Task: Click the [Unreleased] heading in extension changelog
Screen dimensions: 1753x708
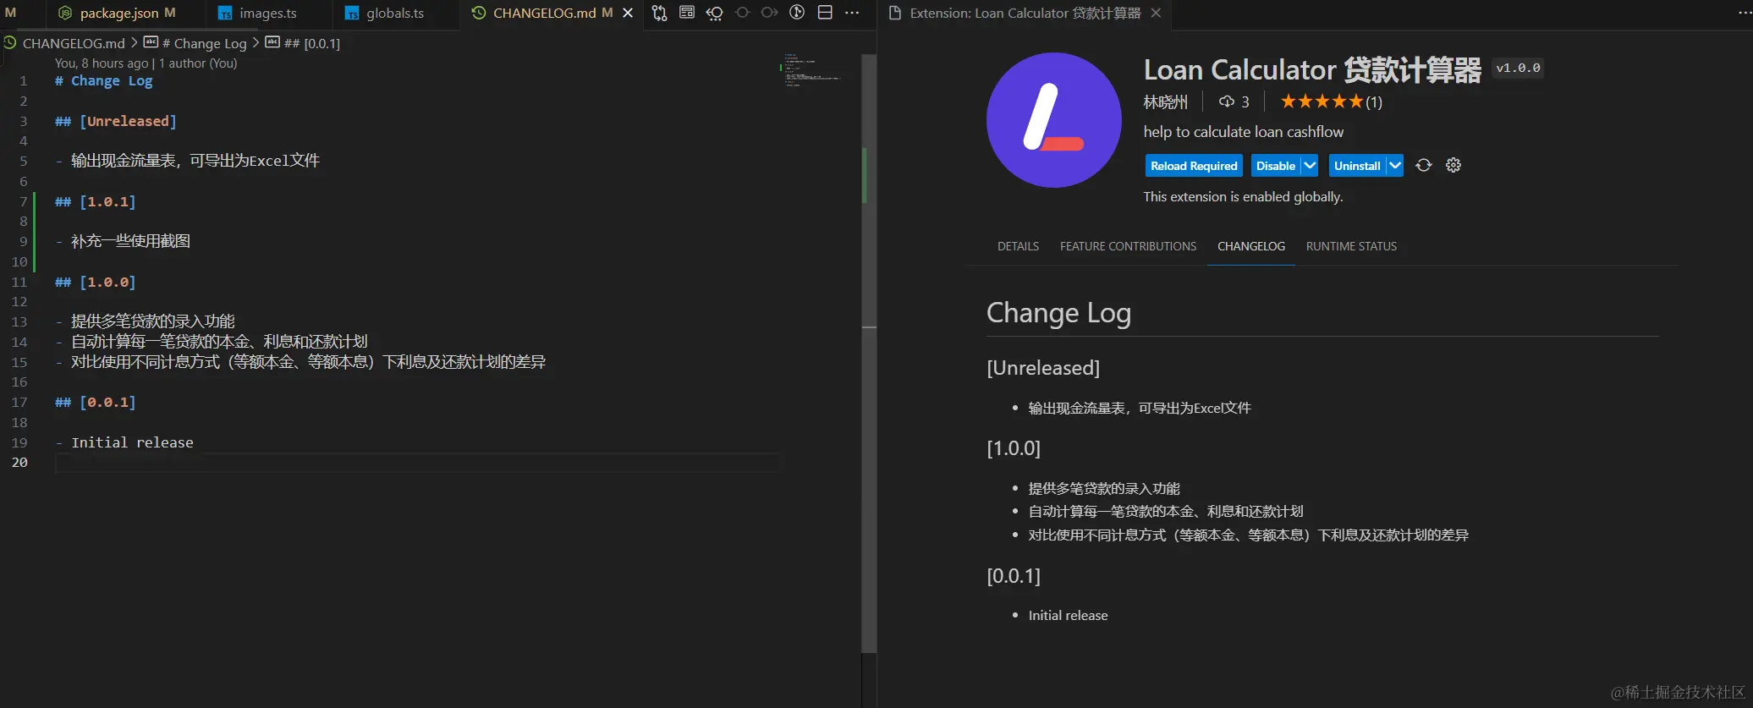Action: click(x=1043, y=368)
